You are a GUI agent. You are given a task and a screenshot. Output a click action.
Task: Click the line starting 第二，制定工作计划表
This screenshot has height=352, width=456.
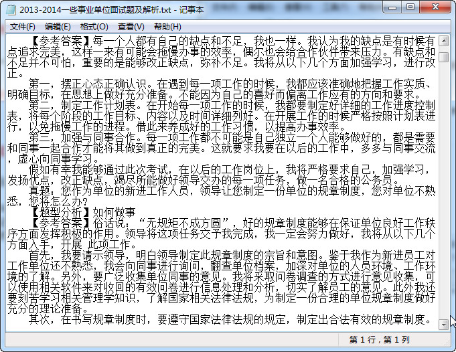(x=232, y=105)
